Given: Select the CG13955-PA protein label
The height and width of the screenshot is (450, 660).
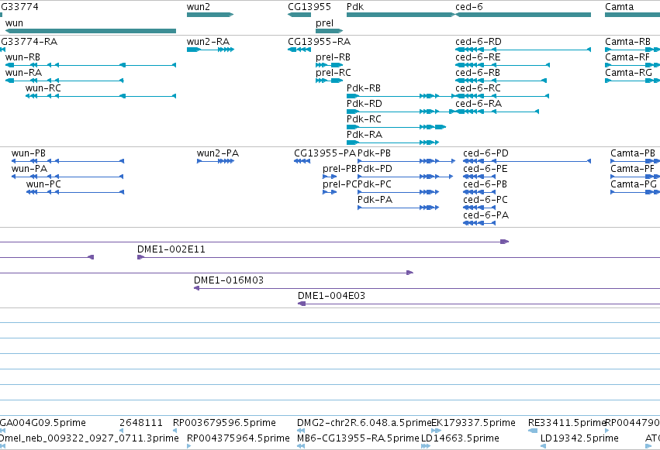Looking at the screenshot, I should pyautogui.click(x=324, y=153).
